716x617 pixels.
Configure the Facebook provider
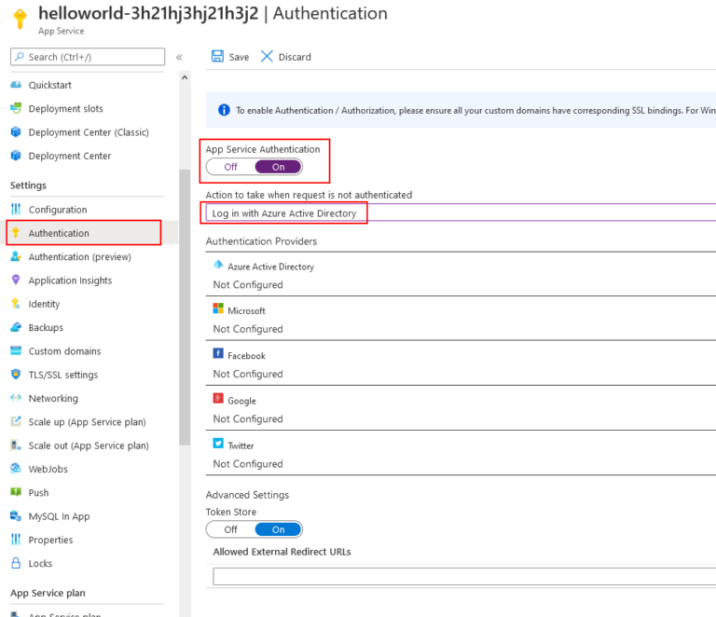coord(461,363)
